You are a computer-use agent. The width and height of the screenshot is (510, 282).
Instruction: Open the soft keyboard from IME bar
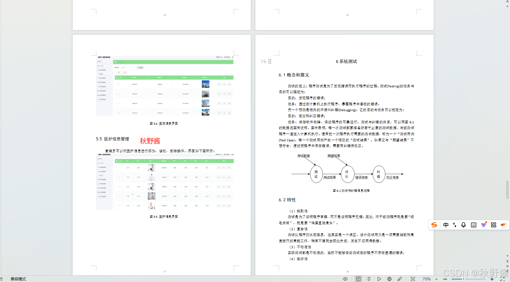click(473, 225)
